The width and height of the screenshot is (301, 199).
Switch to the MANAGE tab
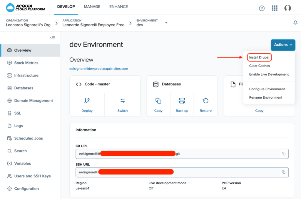pyautogui.click(x=92, y=7)
